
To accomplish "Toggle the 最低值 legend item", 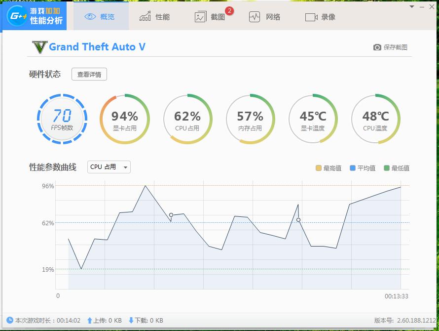I will [396, 168].
